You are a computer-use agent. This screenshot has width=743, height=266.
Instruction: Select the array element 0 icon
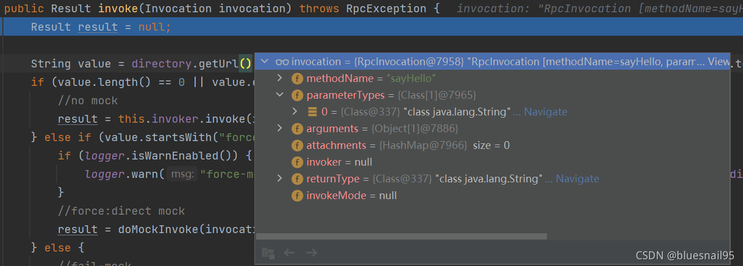pyautogui.click(x=313, y=112)
